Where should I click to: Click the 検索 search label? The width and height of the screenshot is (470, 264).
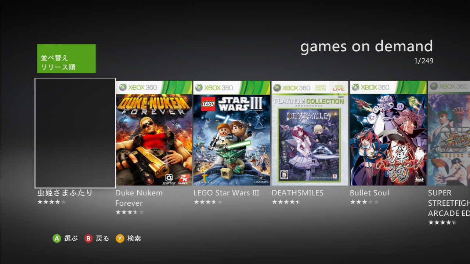tap(134, 238)
